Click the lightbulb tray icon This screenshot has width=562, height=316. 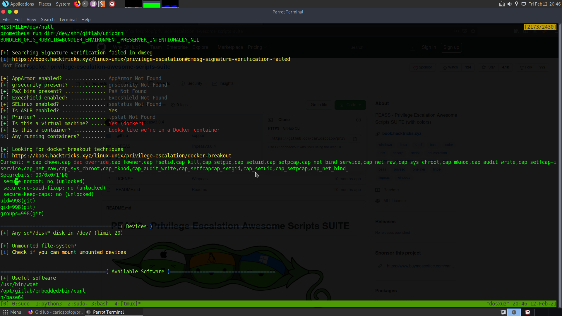pos(517,4)
